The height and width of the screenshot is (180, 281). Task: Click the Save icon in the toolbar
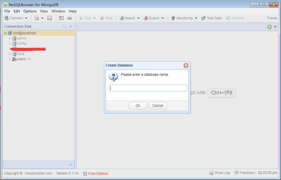[49, 18]
